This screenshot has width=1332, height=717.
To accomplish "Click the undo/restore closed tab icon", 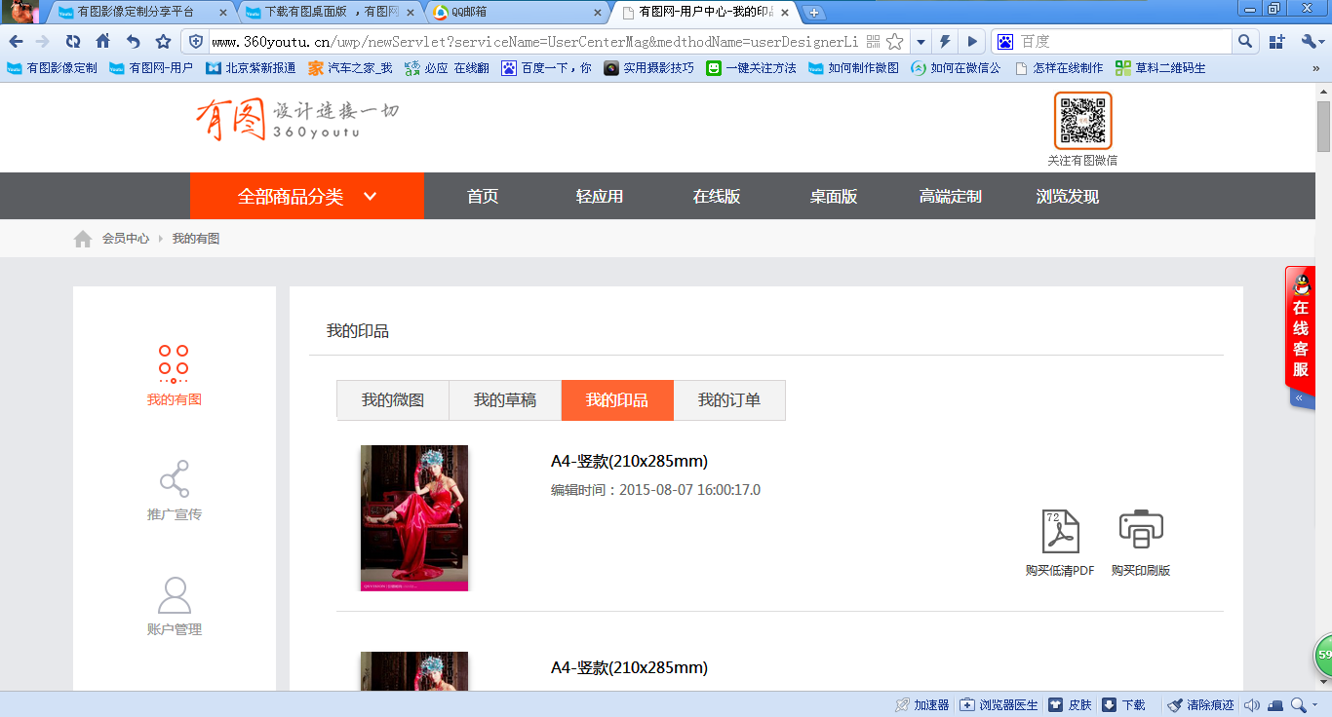I will [134, 42].
